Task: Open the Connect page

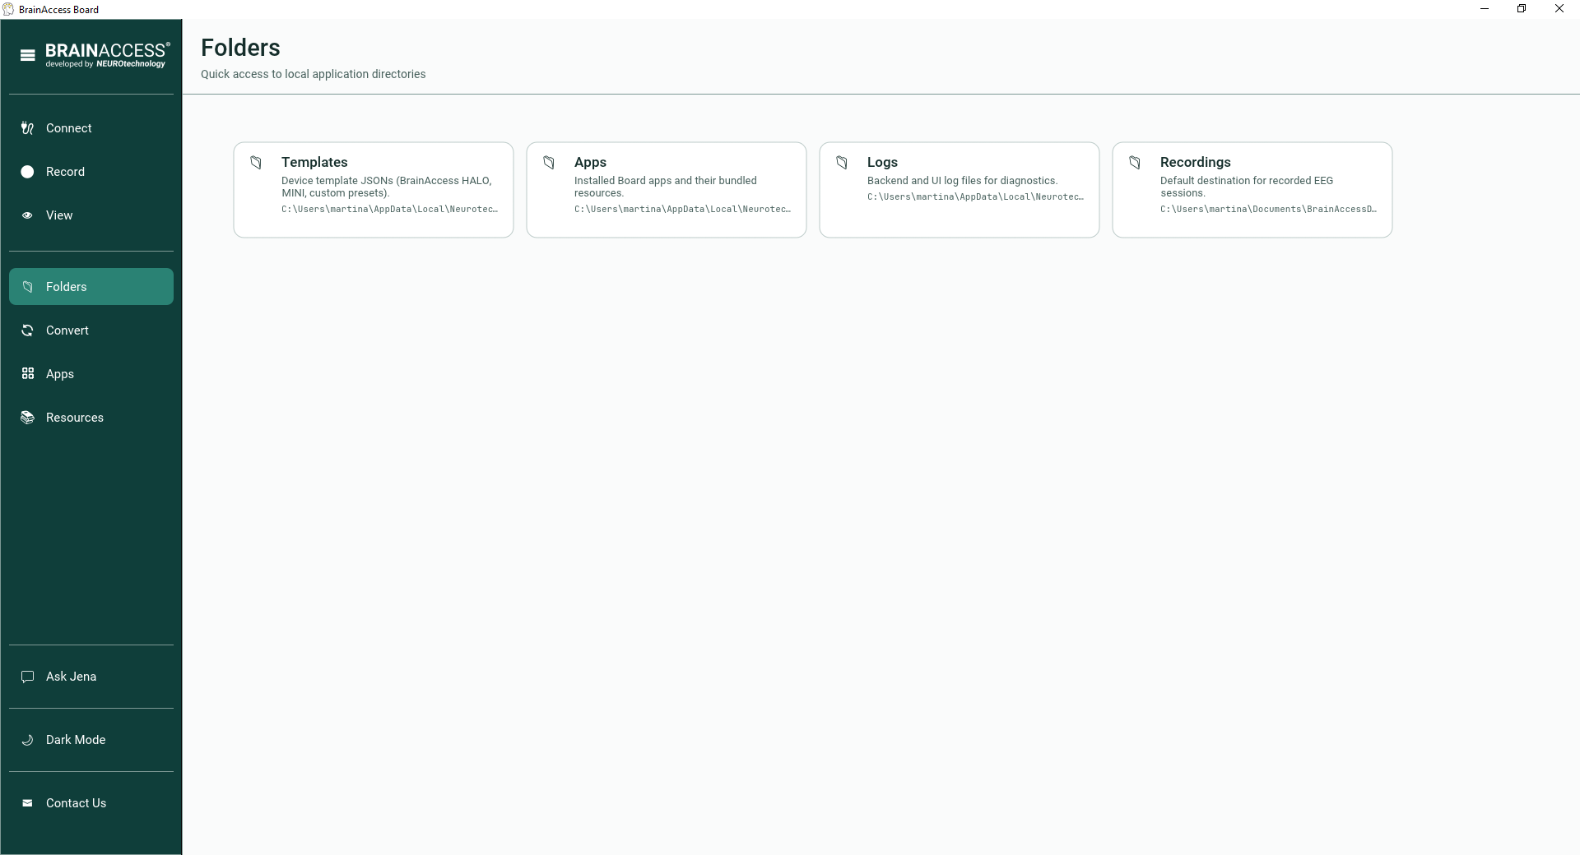Action: [91, 128]
